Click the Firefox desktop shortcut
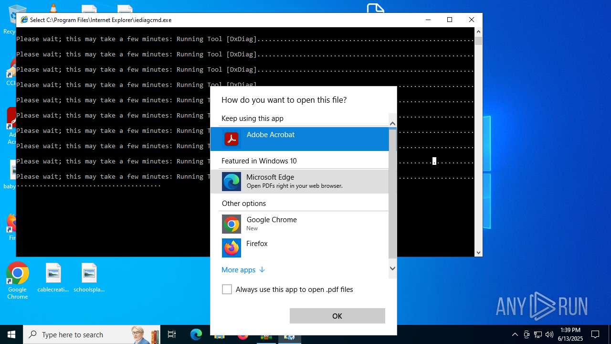Image resolution: width=611 pixels, height=344 pixels. point(11,226)
